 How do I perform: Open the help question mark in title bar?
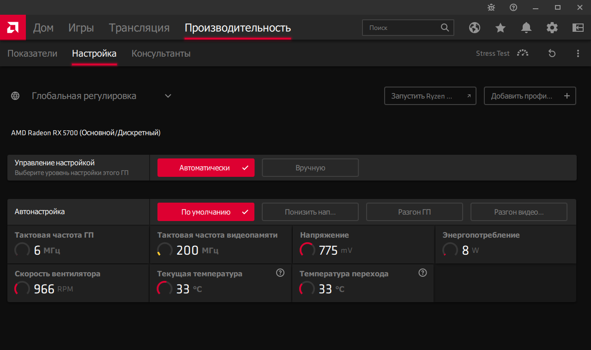click(x=513, y=7)
